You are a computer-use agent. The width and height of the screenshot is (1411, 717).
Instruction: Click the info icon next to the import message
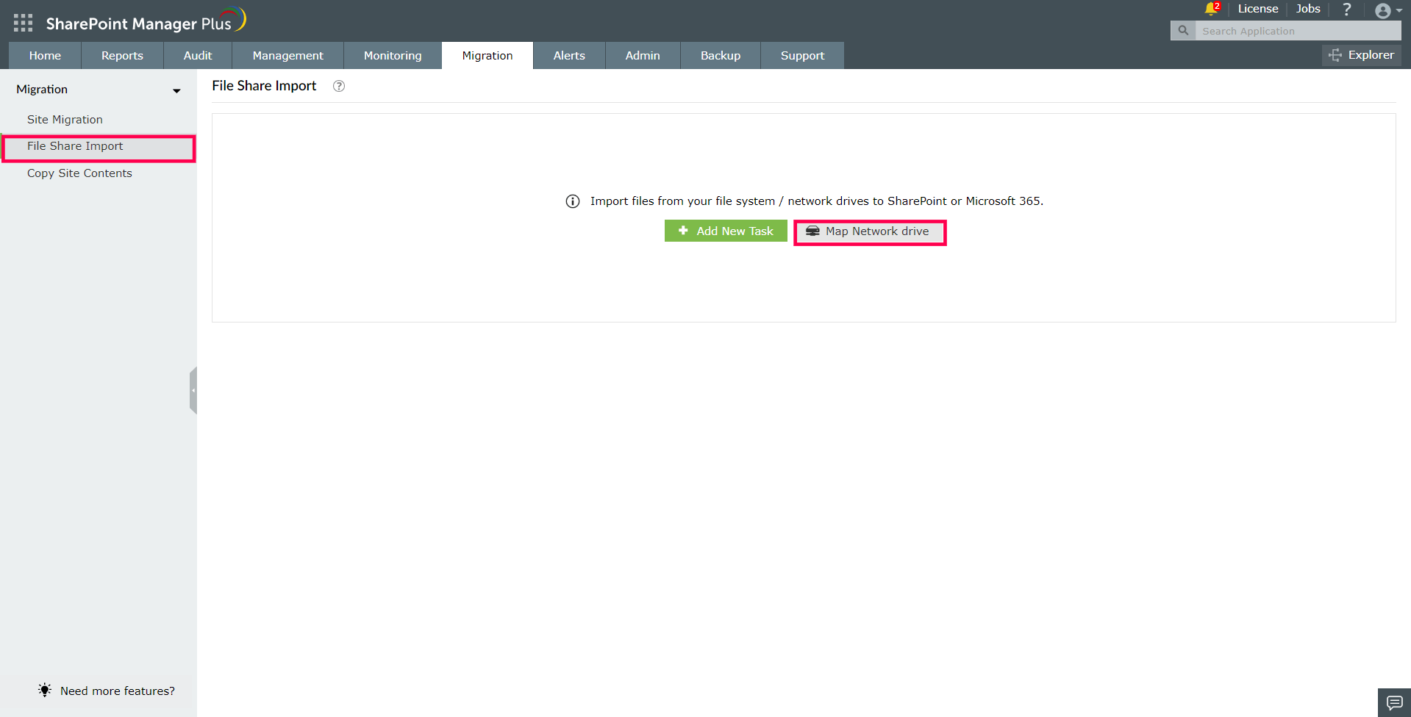pos(572,201)
